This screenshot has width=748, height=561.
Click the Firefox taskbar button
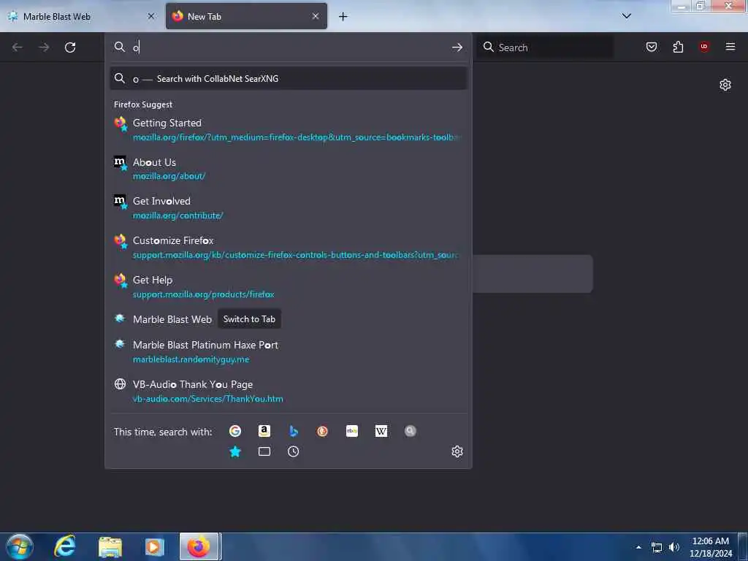[199, 546]
